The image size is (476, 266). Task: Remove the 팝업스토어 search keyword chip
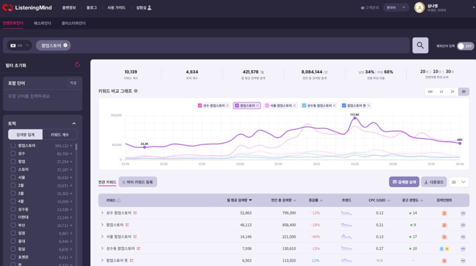click(66, 45)
